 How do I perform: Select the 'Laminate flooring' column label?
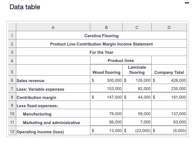[x=137, y=70]
